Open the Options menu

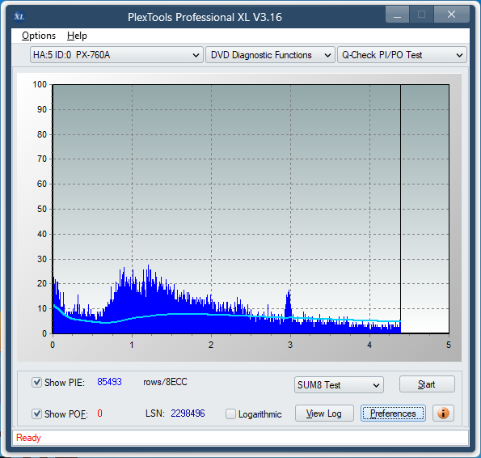tap(39, 36)
